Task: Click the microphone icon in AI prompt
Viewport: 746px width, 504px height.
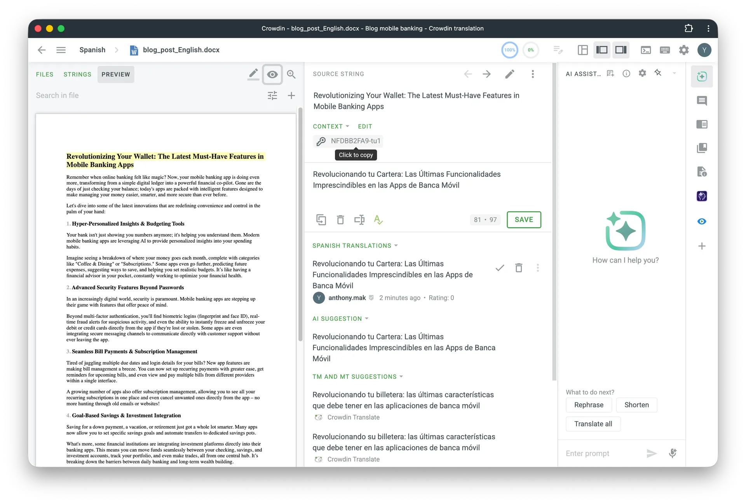Action: tap(673, 453)
